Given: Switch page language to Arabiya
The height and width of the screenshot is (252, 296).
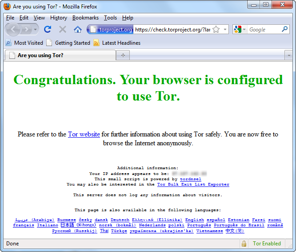Looking at the screenshot, I should (35, 220).
